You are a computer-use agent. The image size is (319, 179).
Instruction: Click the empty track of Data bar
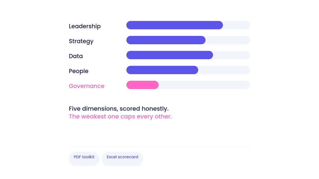[231, 55]
